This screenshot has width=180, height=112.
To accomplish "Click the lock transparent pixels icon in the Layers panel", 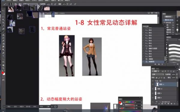I will 157,78.
